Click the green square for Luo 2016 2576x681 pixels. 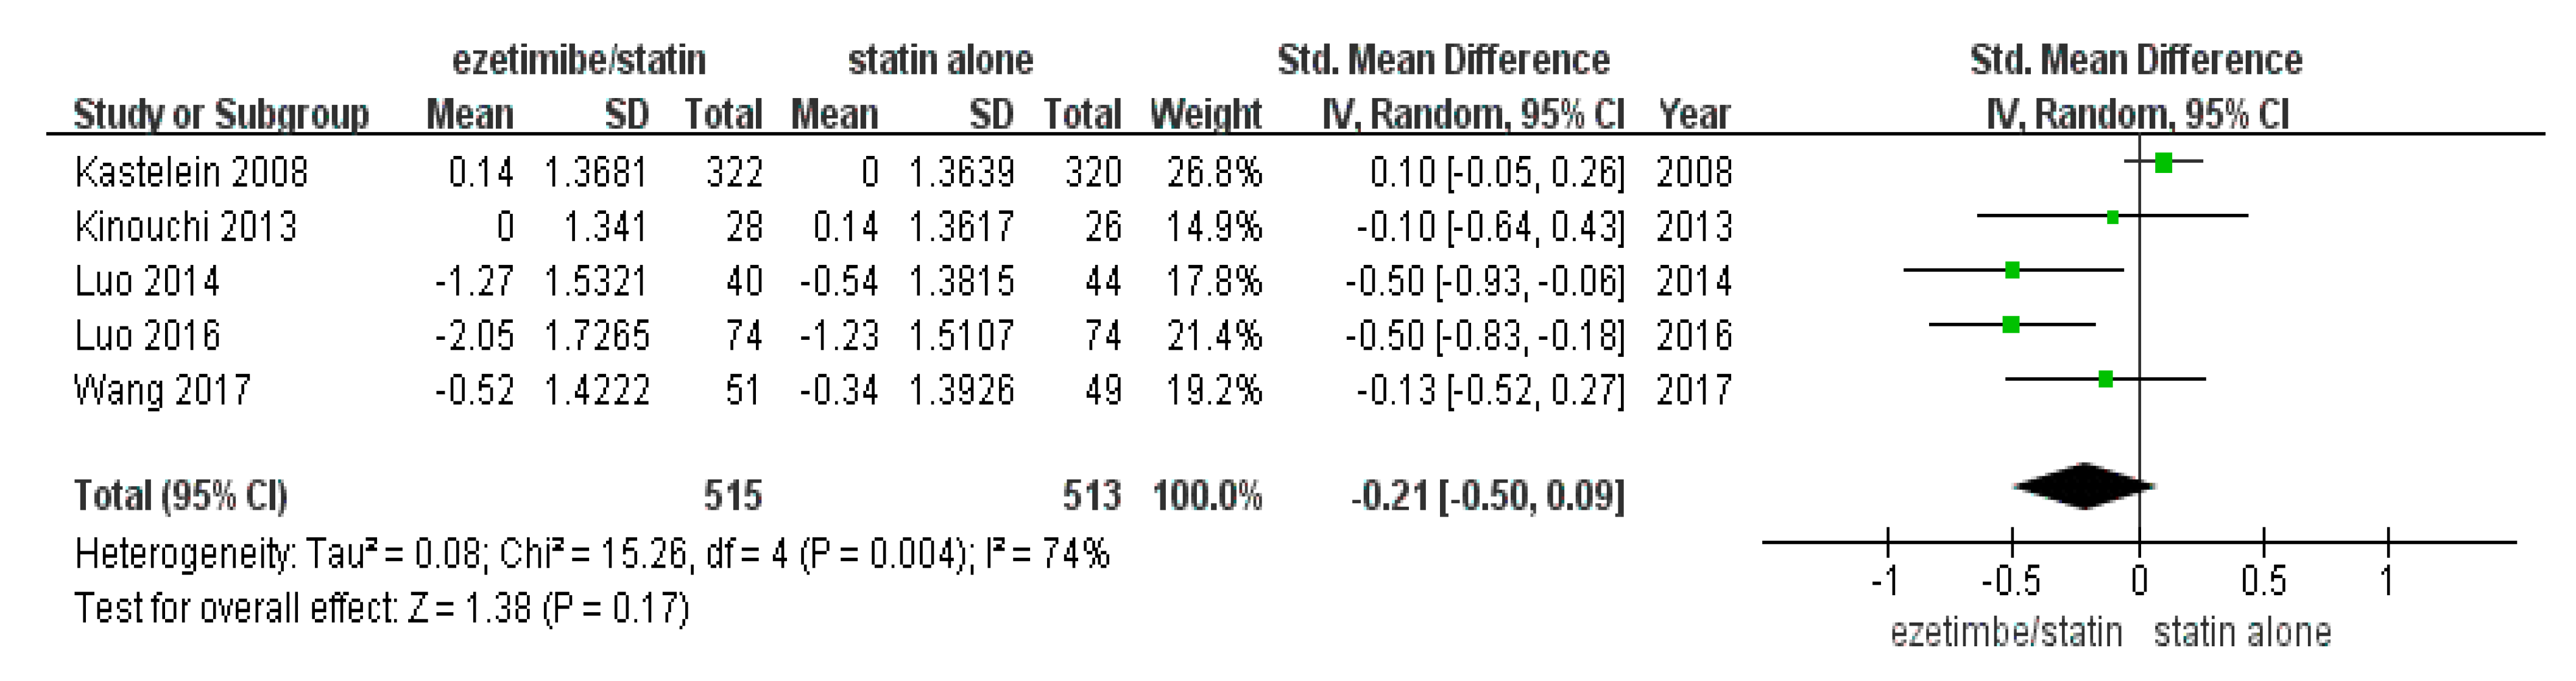click(x=2011, y=324)
